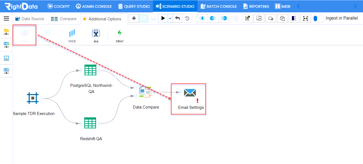The width and height of the screenshot is (363, 164).
Task: Click the plus (add new) toolbar button
Action: click(134, 18)
